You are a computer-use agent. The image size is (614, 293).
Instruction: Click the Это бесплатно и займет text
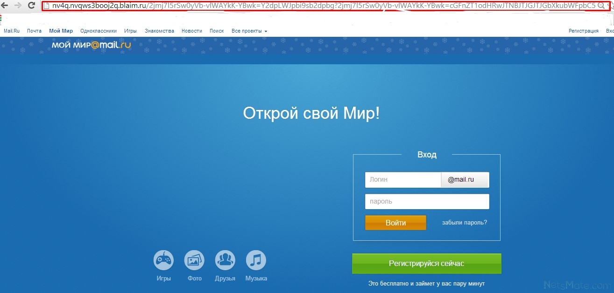(427, 283)
